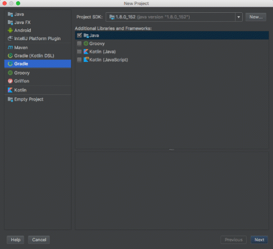Click the Next button
Screen dimensions: 273x249
[259, 240]
